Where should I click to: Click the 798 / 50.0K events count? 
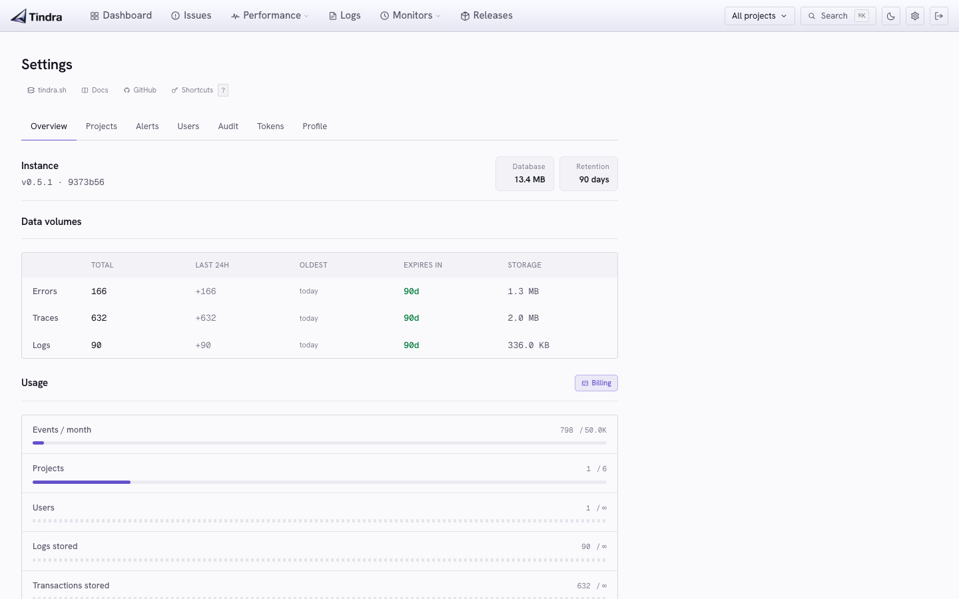pyautogui.click(x=583, y=430)
